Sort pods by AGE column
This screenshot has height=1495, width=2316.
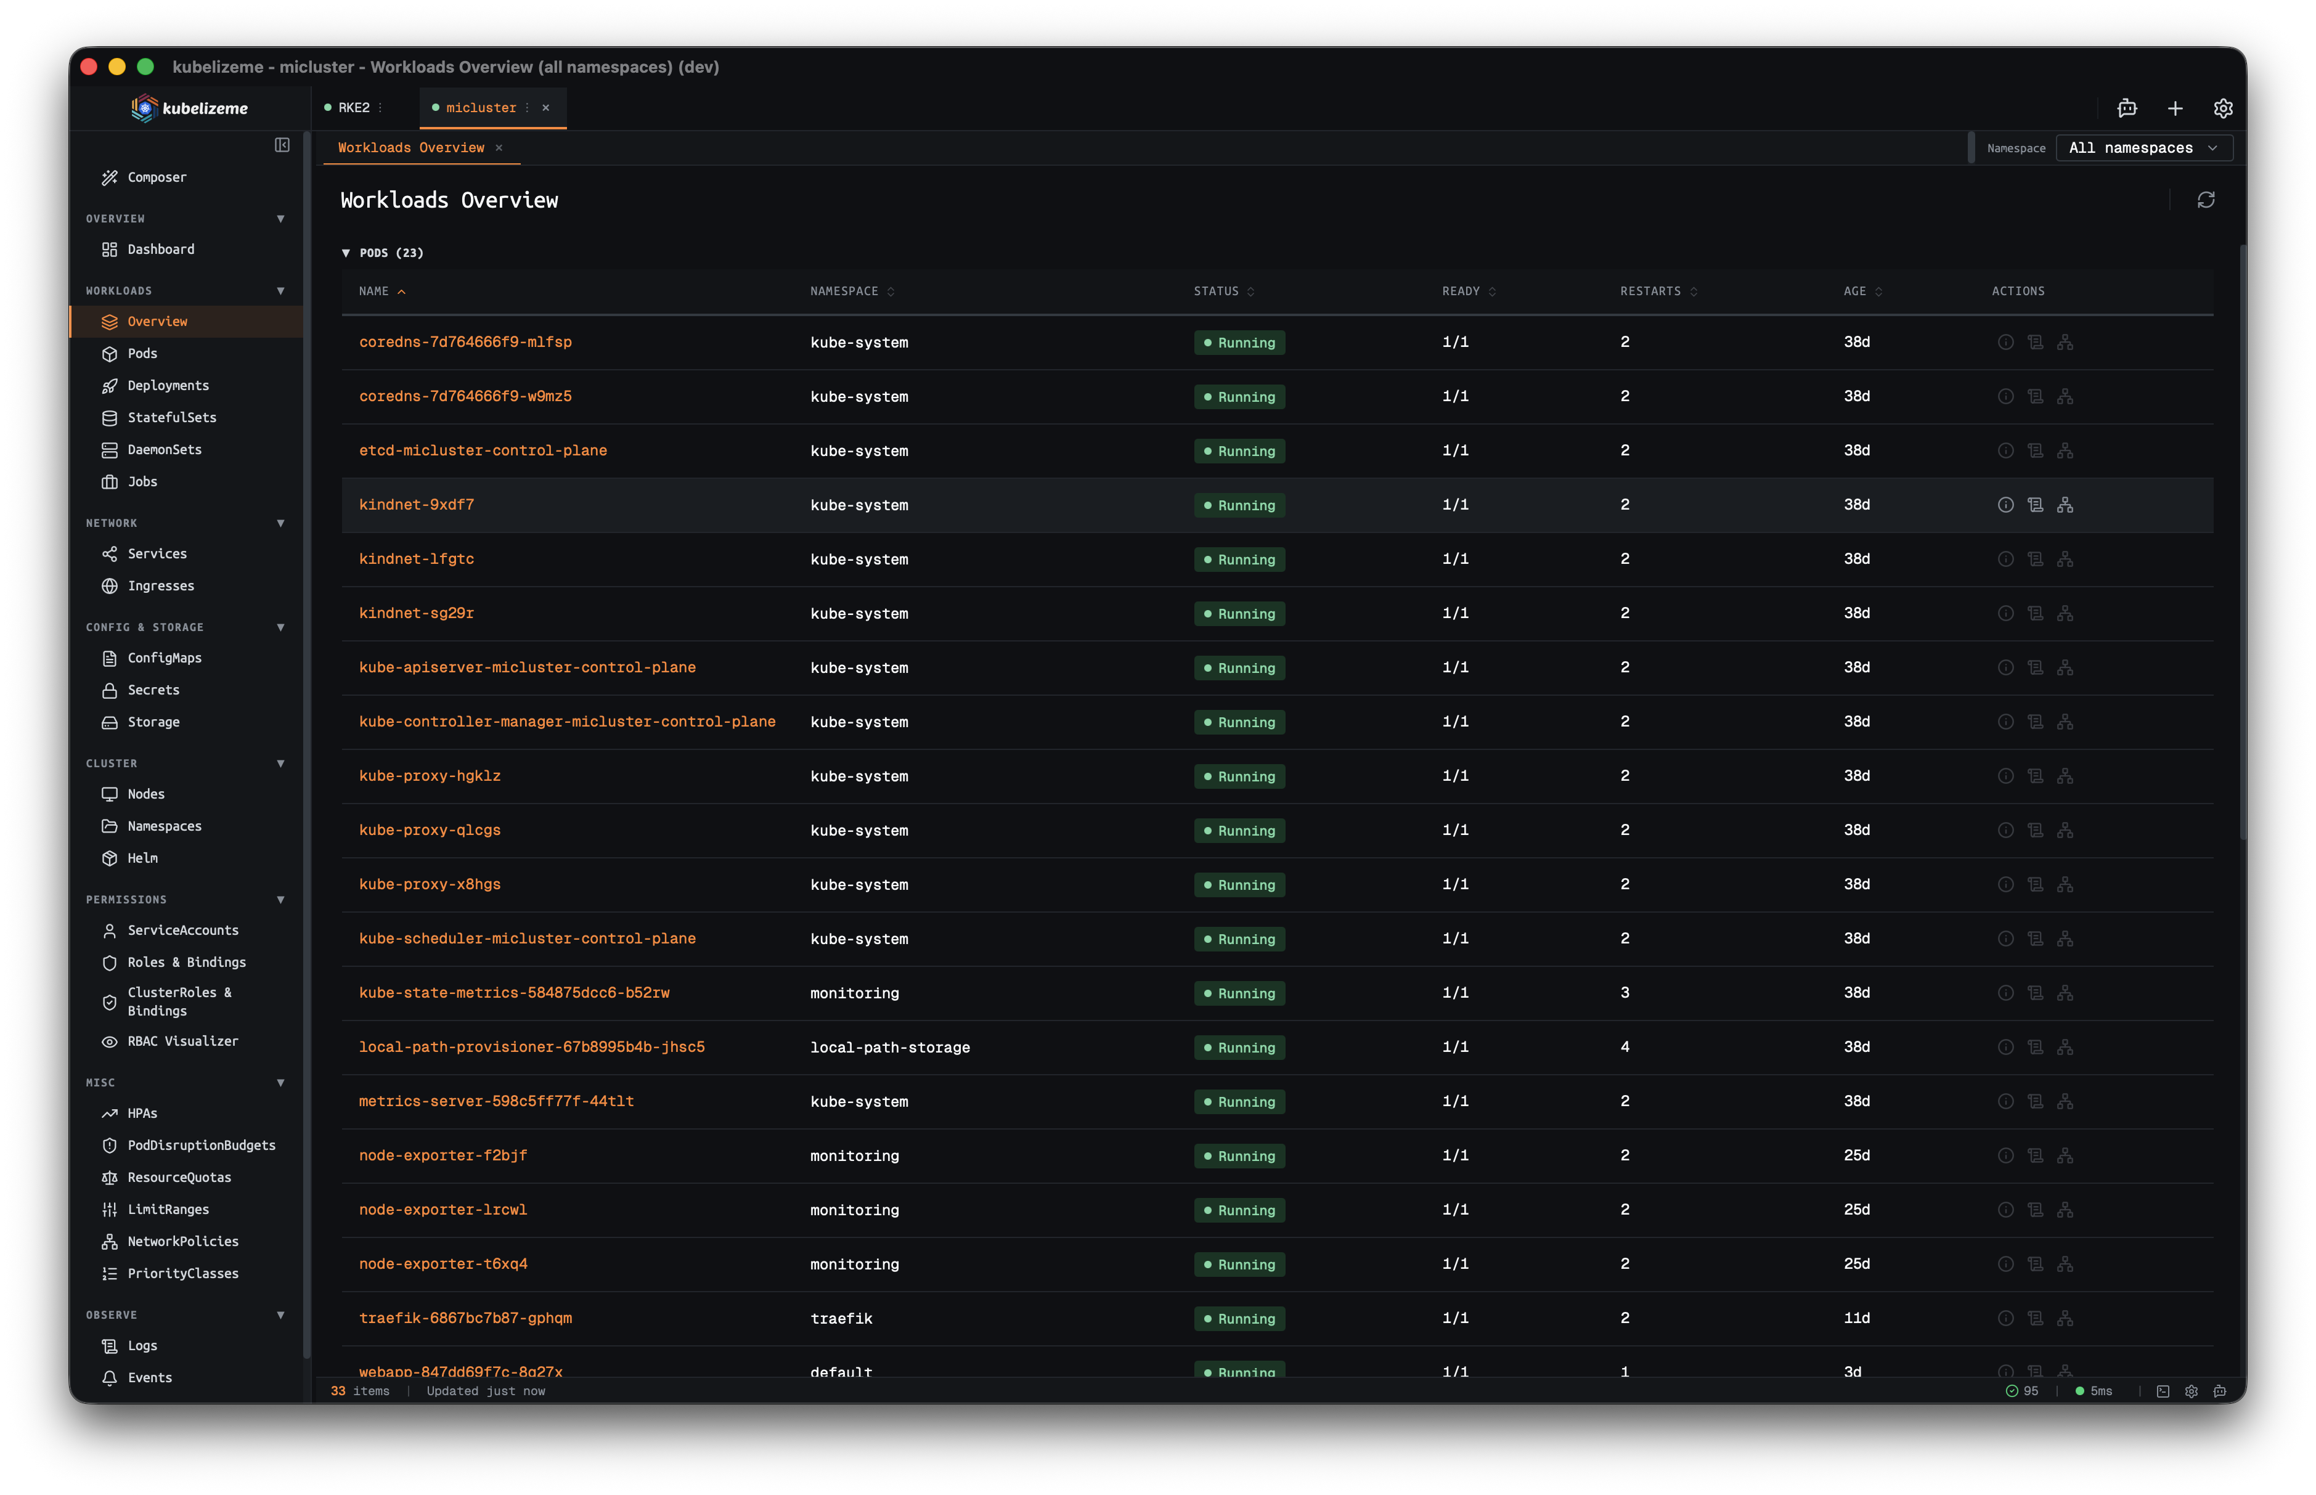1862,291
